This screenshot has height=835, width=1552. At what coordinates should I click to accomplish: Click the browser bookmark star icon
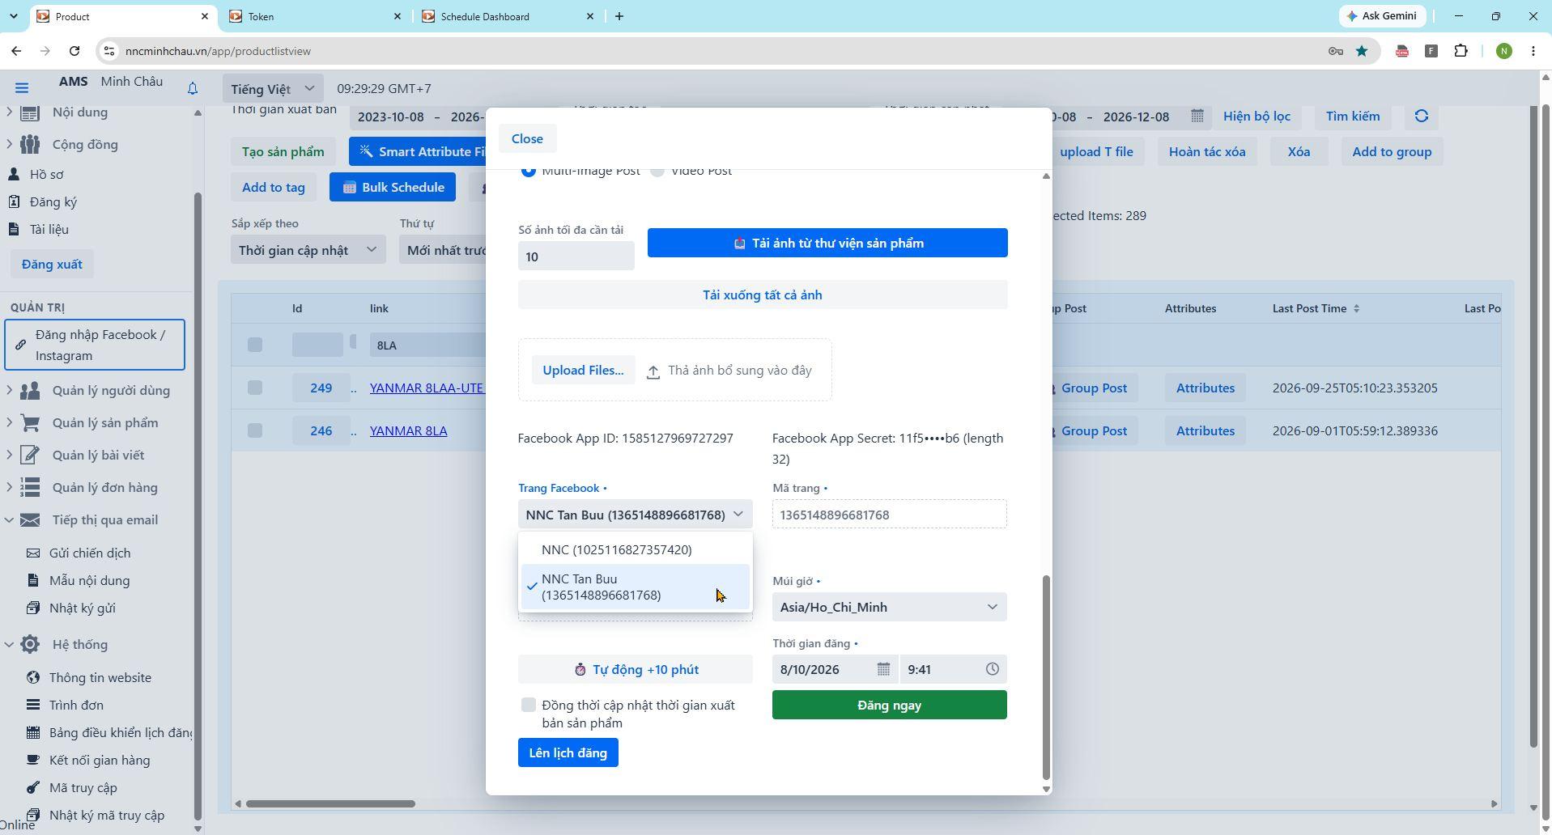[1362, 51]
